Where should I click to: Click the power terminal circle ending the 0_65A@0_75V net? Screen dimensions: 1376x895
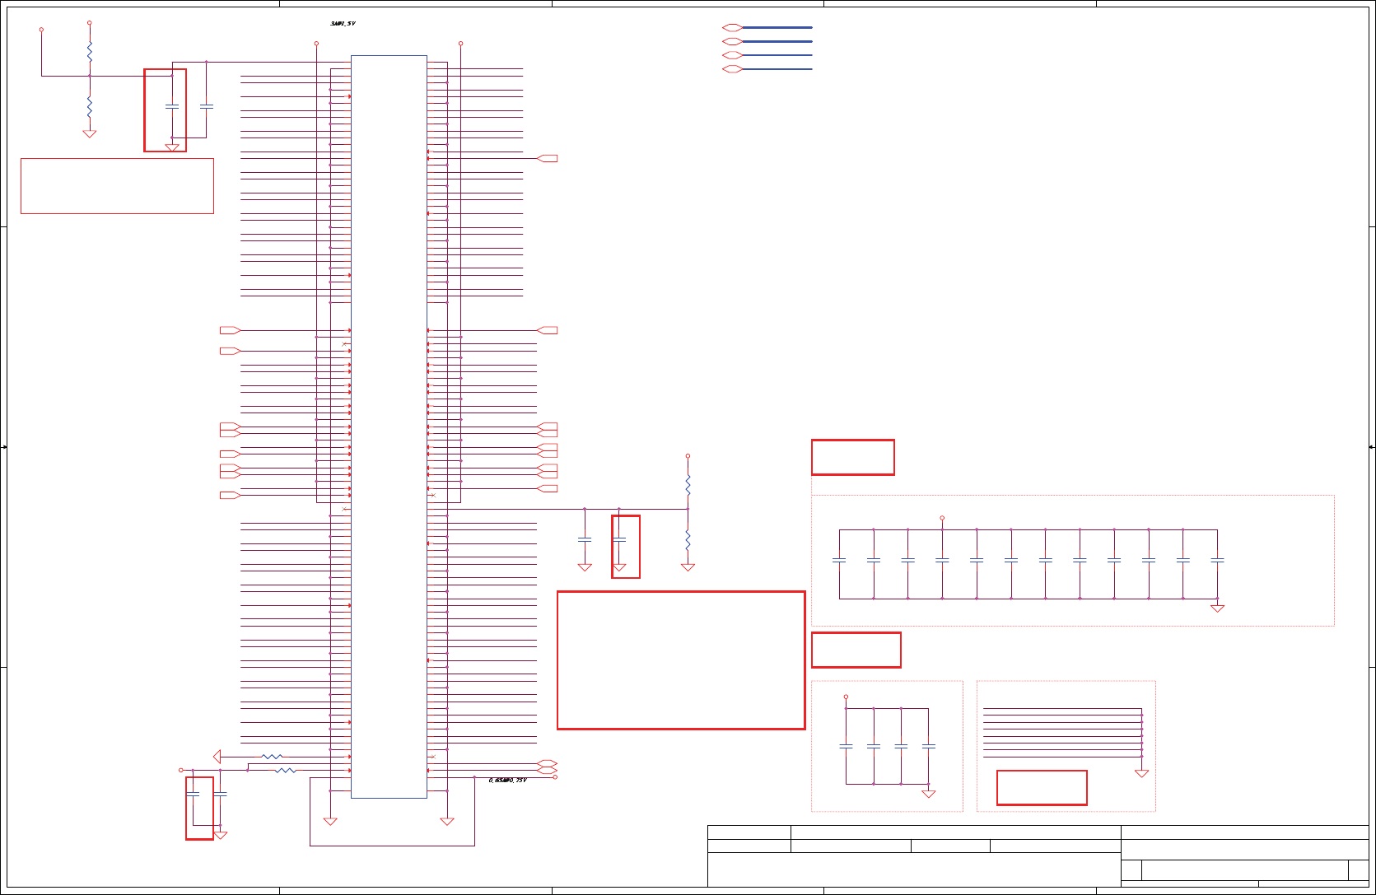(x=555, y=776)
